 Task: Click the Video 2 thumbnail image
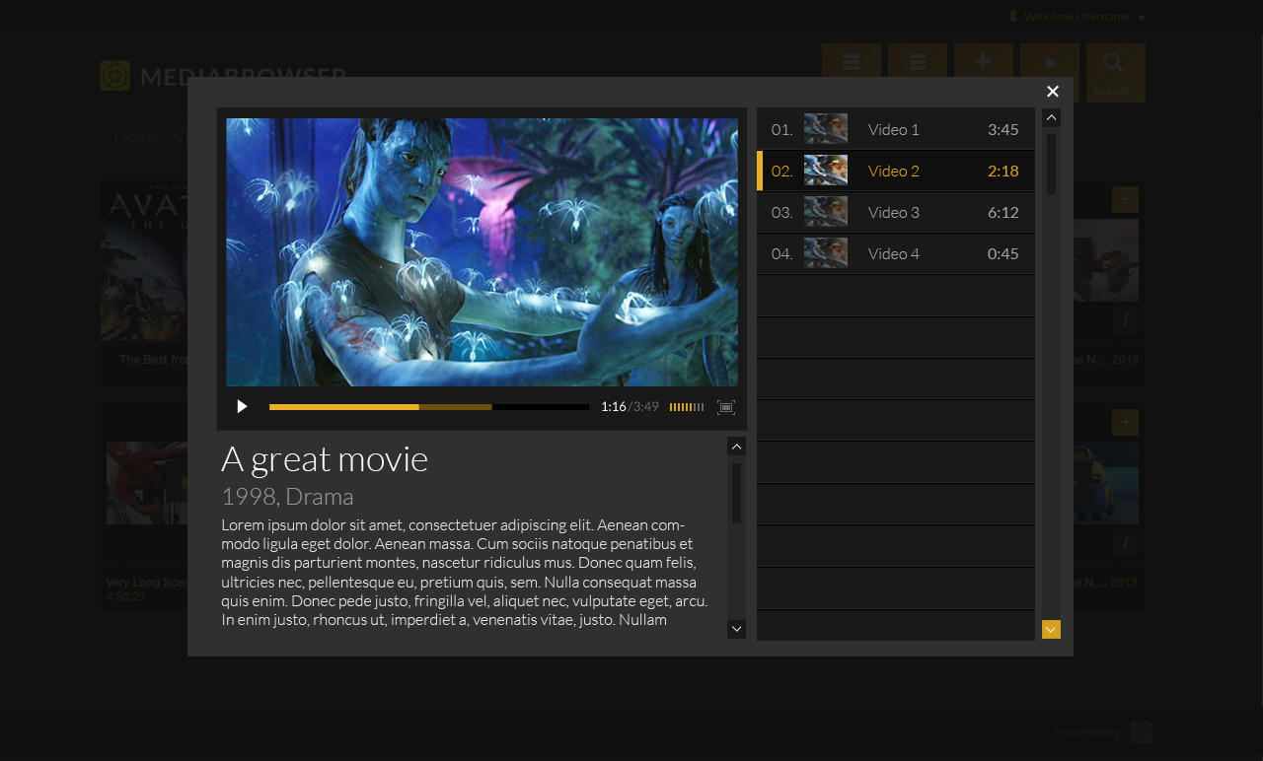pyautogui.click(x=825, y=171)
